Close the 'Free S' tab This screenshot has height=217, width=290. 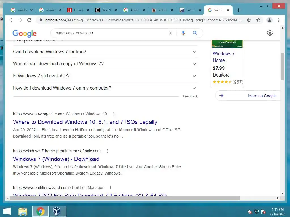pos(200,10)
